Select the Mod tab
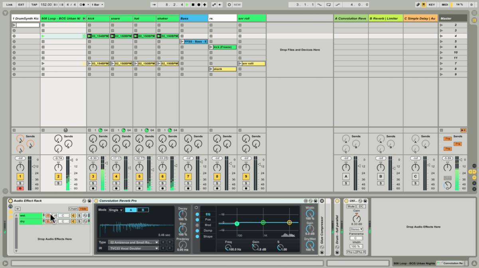Viewport: 479px width, 268px height. point(208,225)
